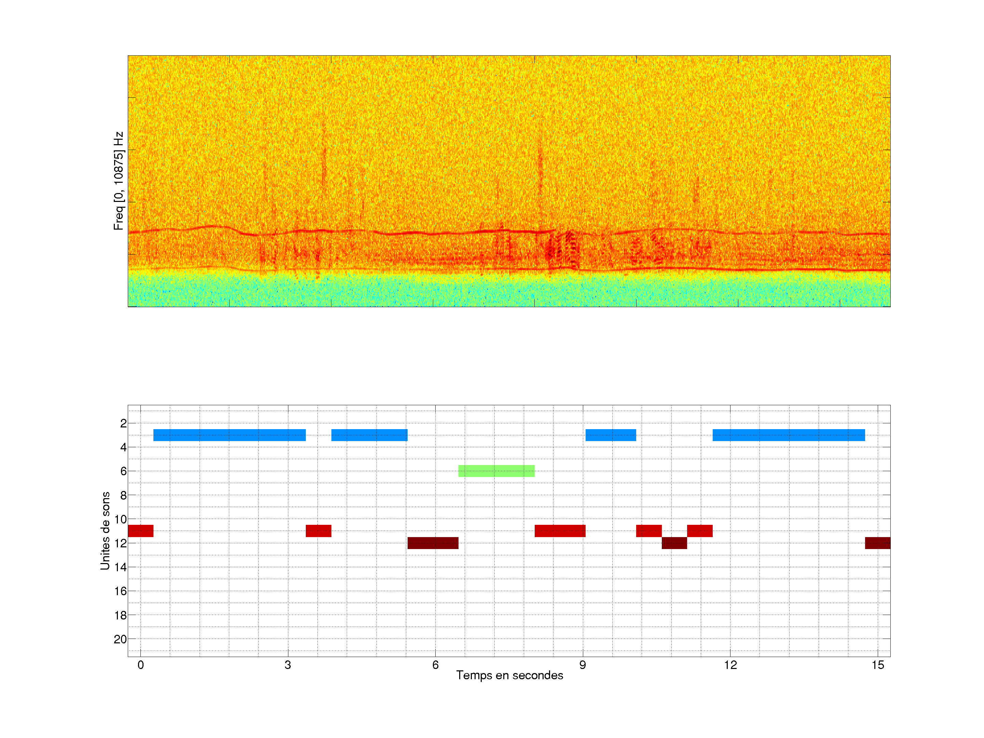This screenshot has width=984, height=738.
Task: Click the dark red bar at the right edge
Action: pos(877,543)
